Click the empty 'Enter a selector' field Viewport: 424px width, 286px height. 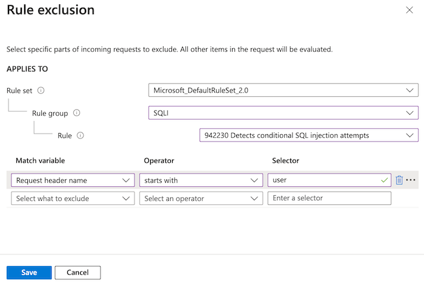tap(329, 198)
